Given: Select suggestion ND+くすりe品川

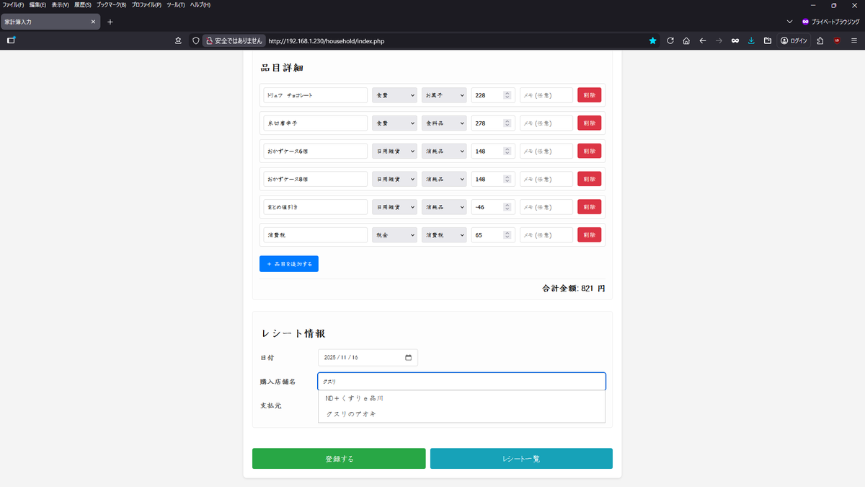Looking at the screenshot, I should coord(461,398).
